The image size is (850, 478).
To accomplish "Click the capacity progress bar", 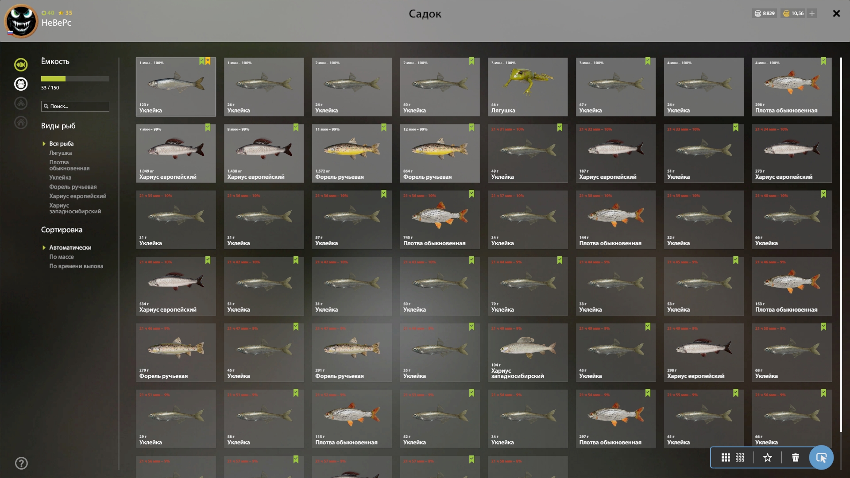I will pos(75,79).
